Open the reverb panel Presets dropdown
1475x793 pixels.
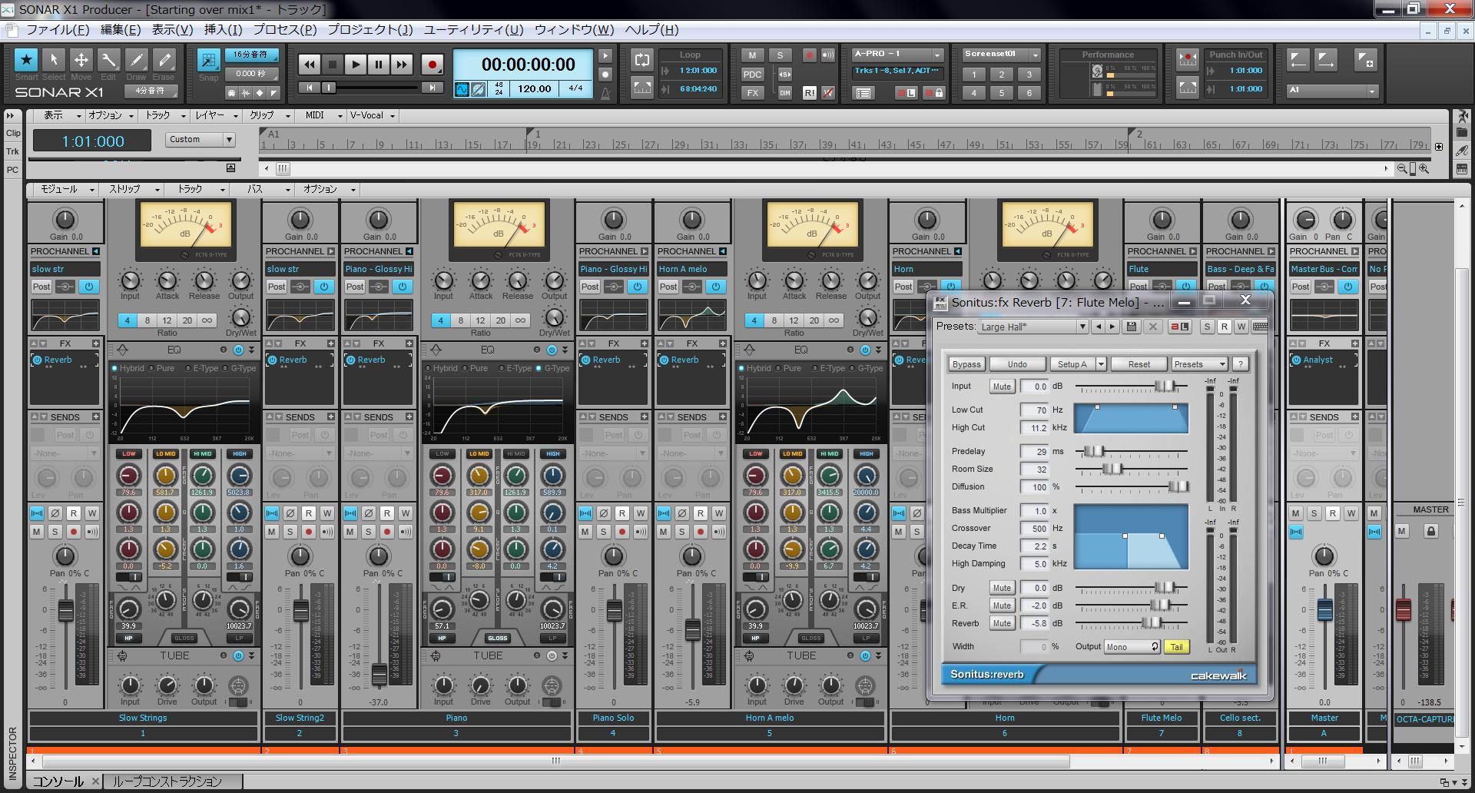pos(1200,364)
